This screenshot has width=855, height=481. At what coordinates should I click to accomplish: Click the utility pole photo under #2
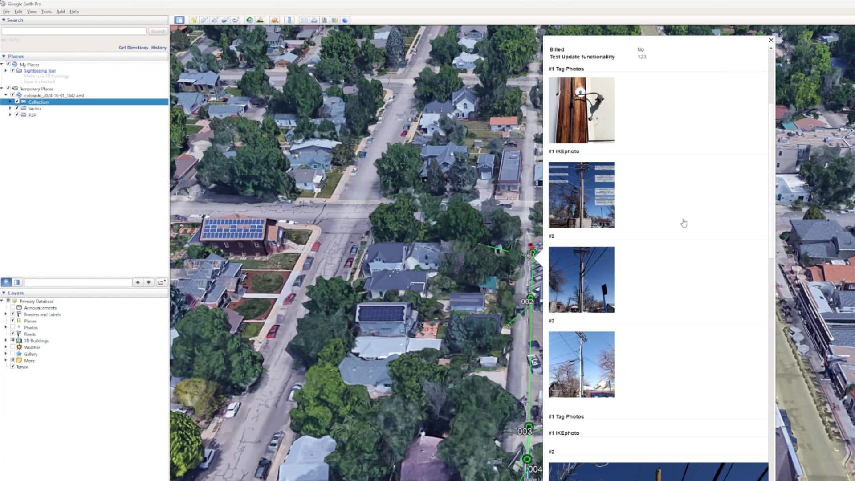(x=581, y=280)
